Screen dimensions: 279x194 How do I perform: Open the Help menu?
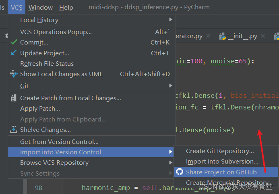click(x=66, y=8)
